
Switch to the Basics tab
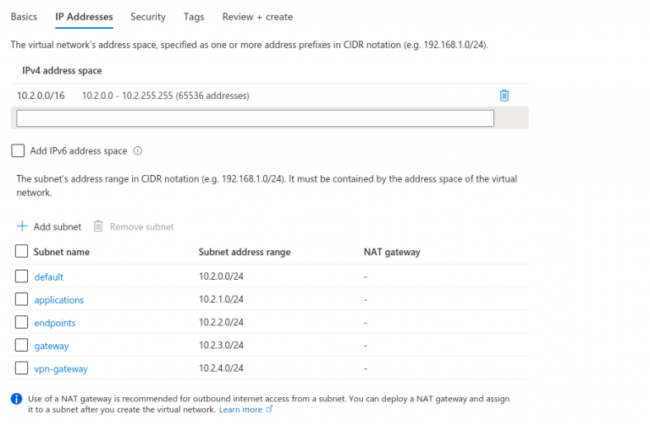click(x=24, y=17)
